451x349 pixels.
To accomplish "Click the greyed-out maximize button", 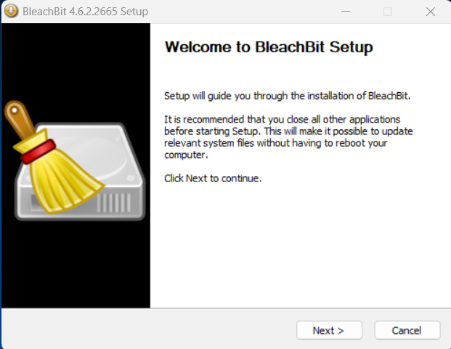I will (x=388, y=12).
